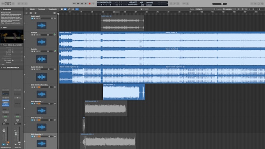This screenshot has height=149, width=265.
Task: Open the List Editors icon at top right
Action: (252, 4)
